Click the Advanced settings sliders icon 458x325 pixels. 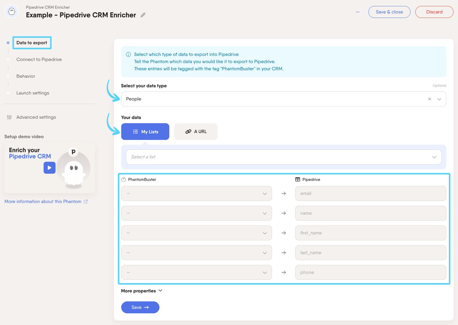tap(9, 117)
